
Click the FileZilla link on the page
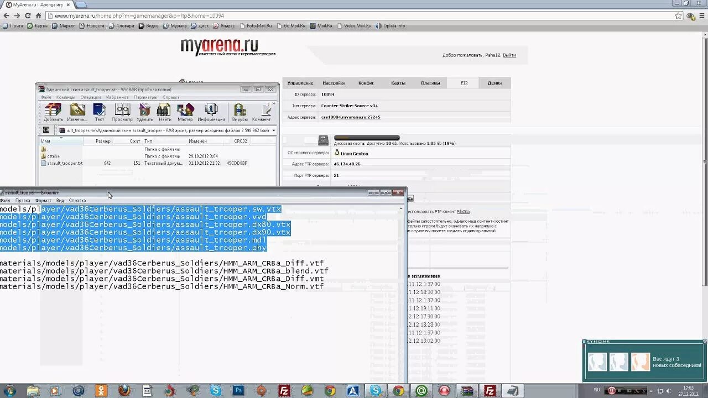coord(464,211)
